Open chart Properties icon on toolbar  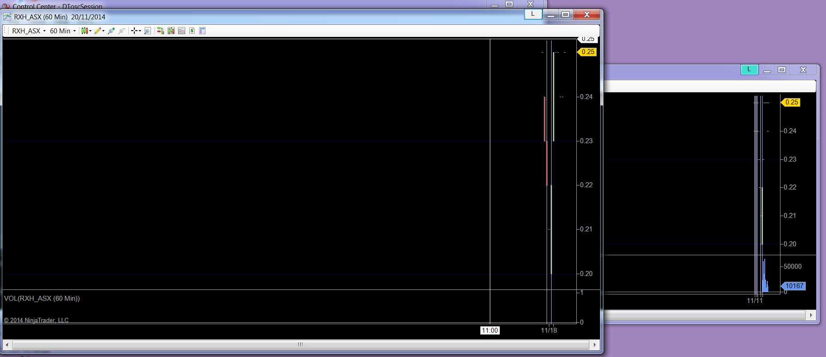tap(202, 31)
